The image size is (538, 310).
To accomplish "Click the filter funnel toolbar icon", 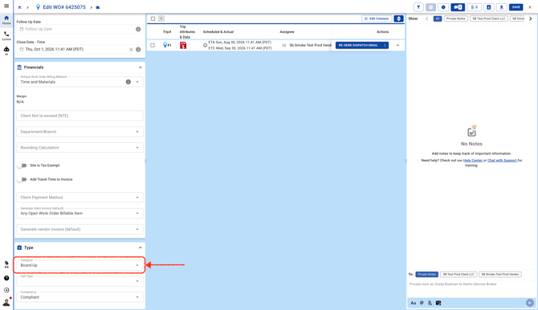I will pos(418,7).
